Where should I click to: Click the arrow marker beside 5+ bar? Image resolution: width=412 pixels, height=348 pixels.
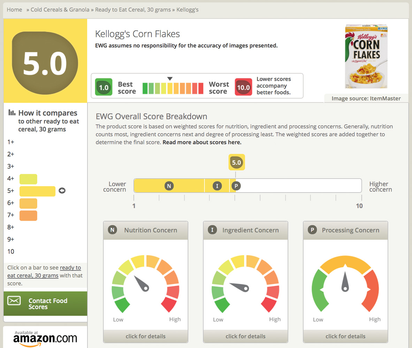click(62, 191)
